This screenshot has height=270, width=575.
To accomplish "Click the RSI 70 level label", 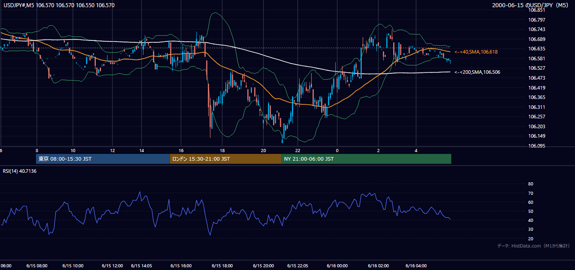I will [x=530, y=193].
